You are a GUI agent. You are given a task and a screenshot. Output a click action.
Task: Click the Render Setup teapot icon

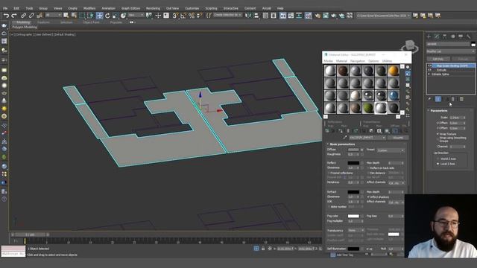318,16
